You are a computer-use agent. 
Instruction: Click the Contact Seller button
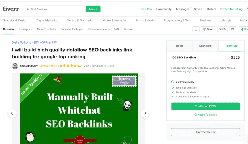(205, 132)
